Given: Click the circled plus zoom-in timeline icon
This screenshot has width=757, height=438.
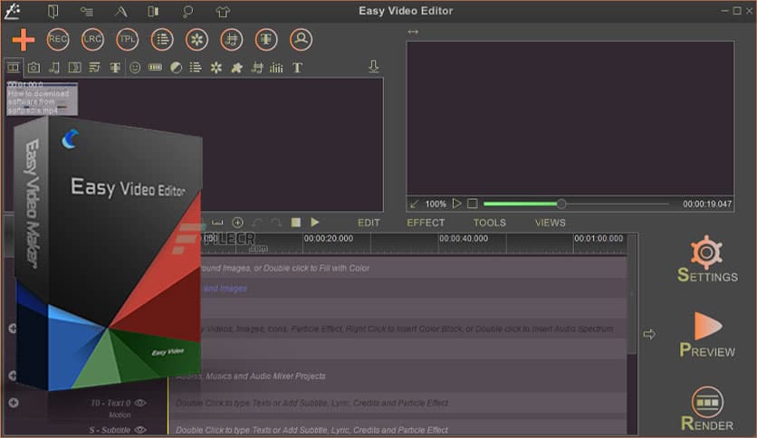Looking at the screenshot, I should point(237,223).
